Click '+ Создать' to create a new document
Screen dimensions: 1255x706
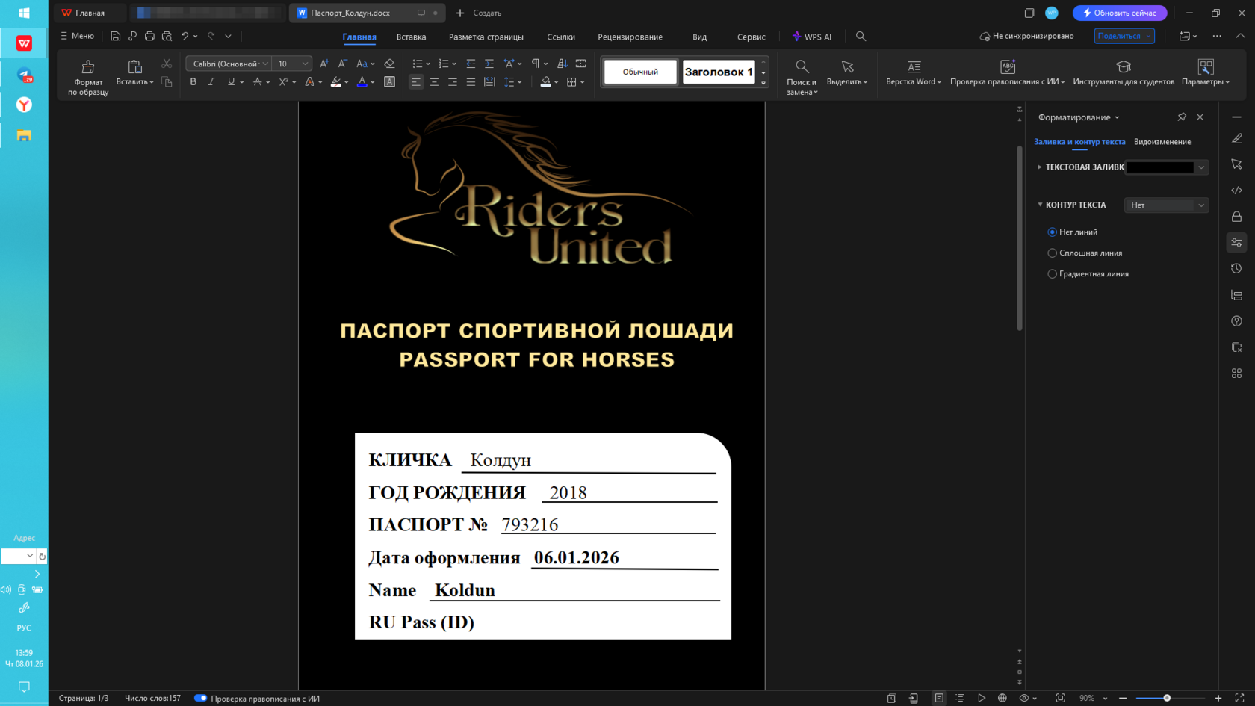(x=479, y=13)
